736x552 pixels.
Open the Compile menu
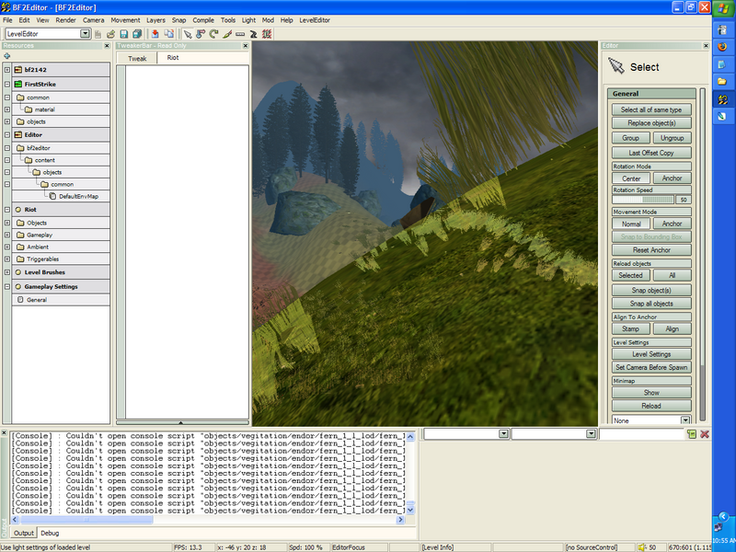[x=202, y=20]
